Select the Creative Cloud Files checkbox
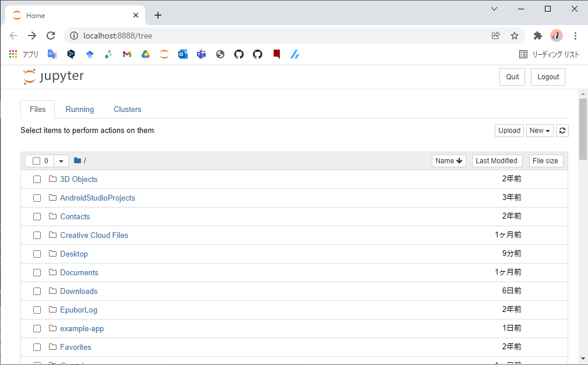The height and width of the screenshot is (365, 588). coord(37,235)
